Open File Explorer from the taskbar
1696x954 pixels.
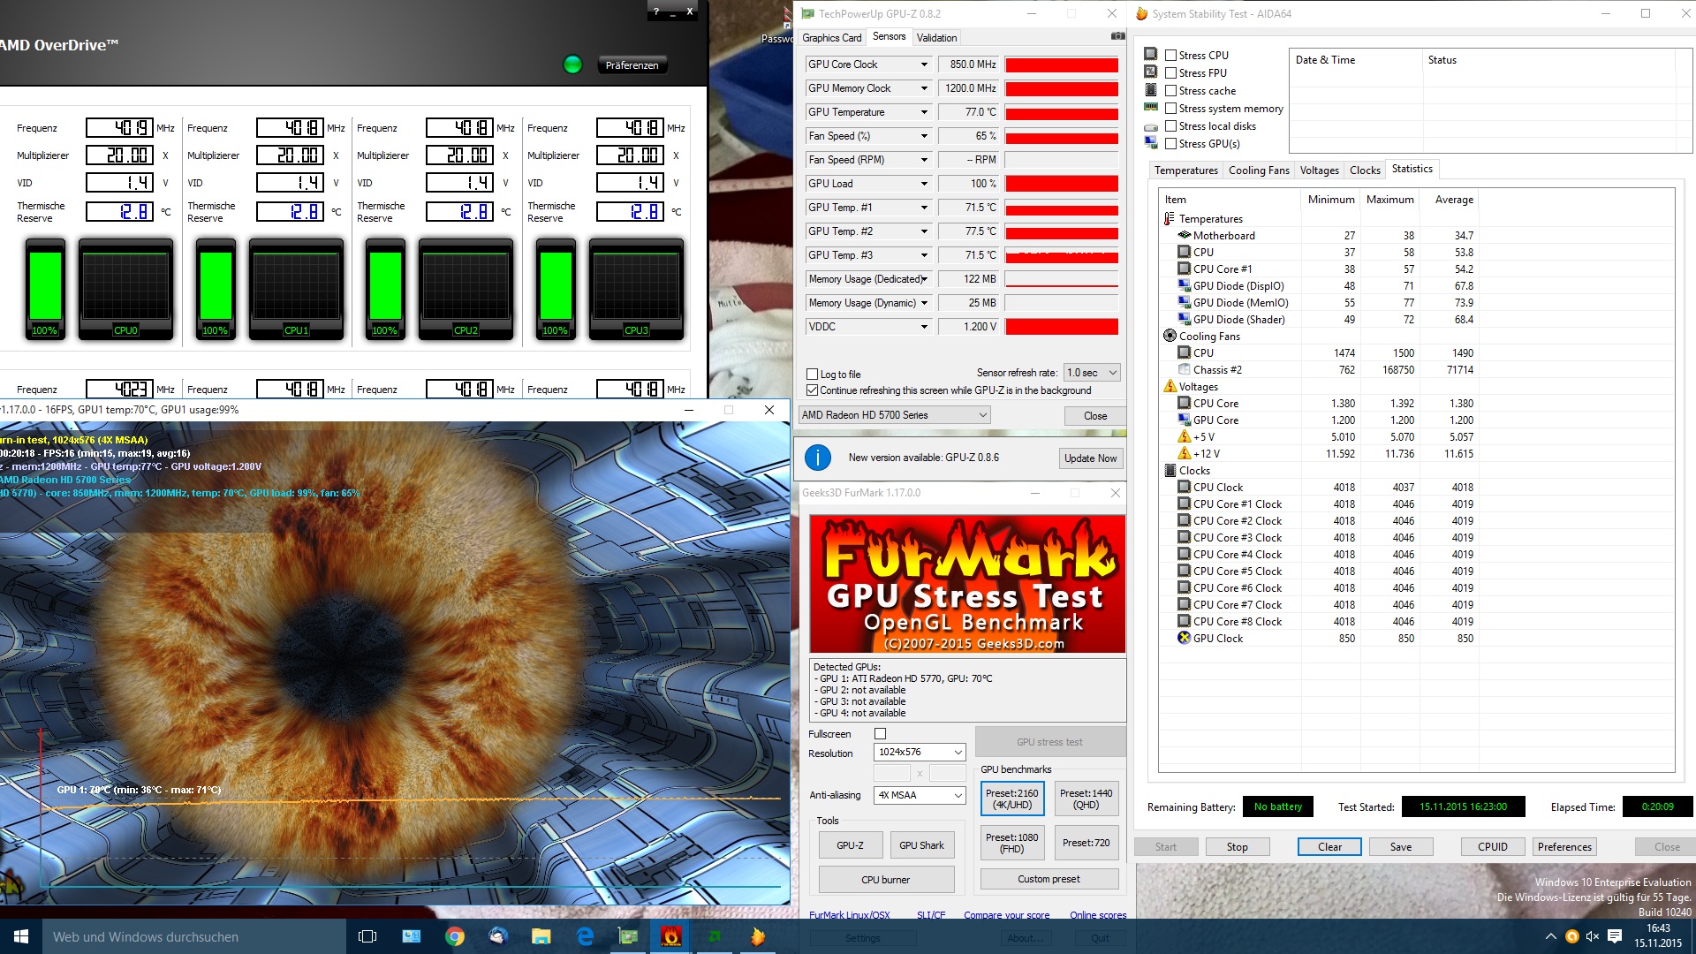541,936
